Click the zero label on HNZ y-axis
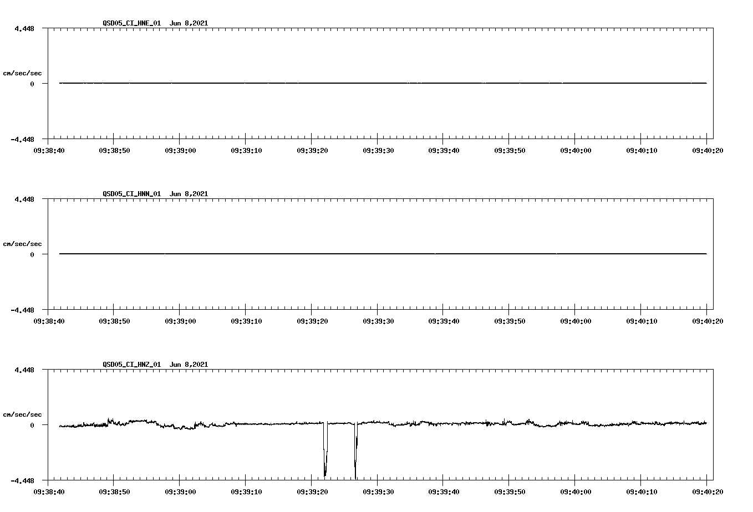The image size is (753, 512). tap(32, 426)
